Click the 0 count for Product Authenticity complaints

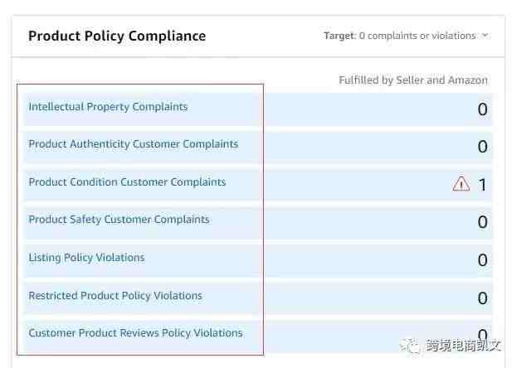tap(482, 147)
